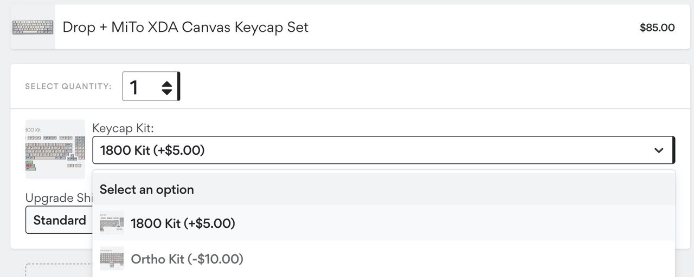The image size is (694, 277).
Task: Click the Keycap Kit label
Action: click(x=123, y=128)
